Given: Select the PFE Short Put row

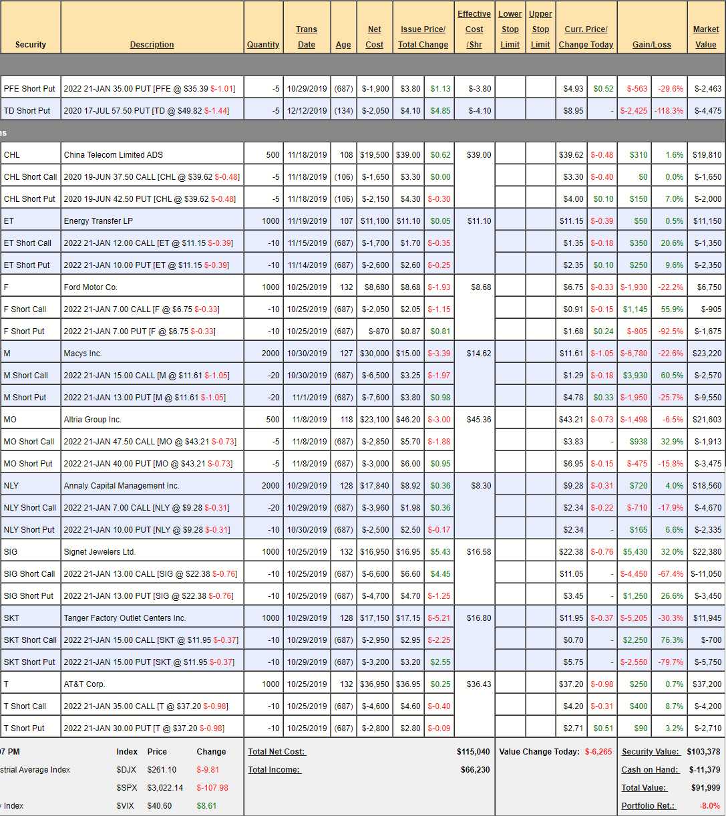Looking at the screenshot, I should tap(30, 89).
